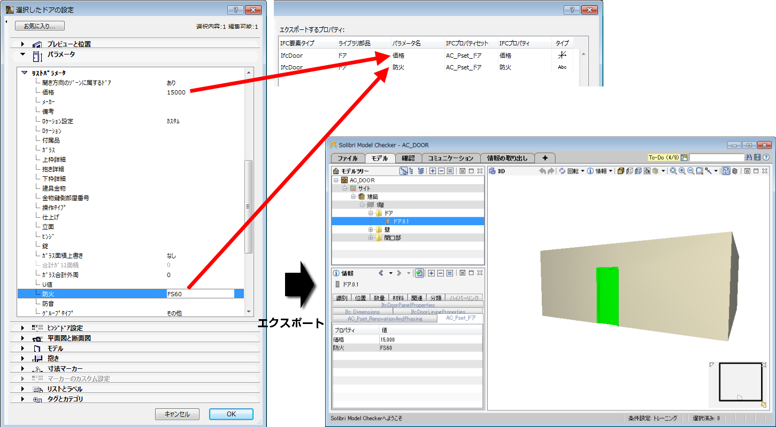Click the 防火 value field containing FS60
776x427 pixels.
pyautogui.click(x=200, y=294)
